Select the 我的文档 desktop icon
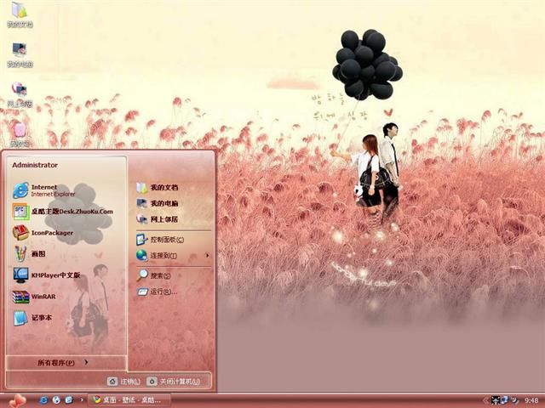Viewport: 545px width, 408px height. pos(20,14)
